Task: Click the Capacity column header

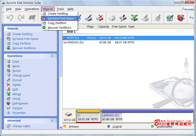Action: pyautogui.click(x=104, y=27)
